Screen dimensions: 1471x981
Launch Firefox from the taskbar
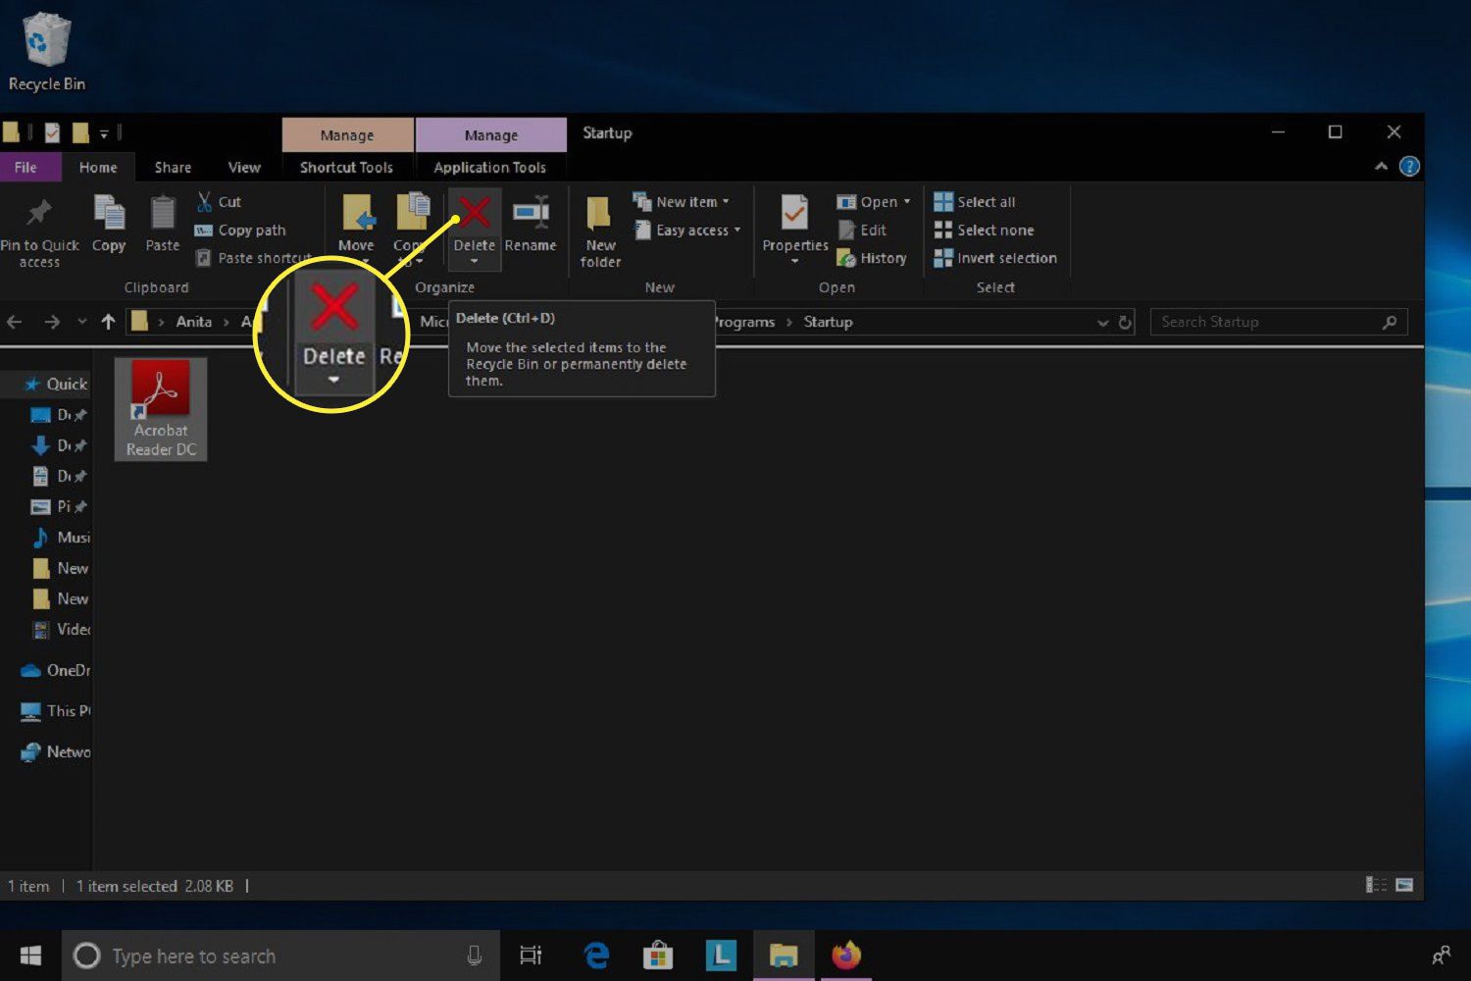click(x=845, y=955)
